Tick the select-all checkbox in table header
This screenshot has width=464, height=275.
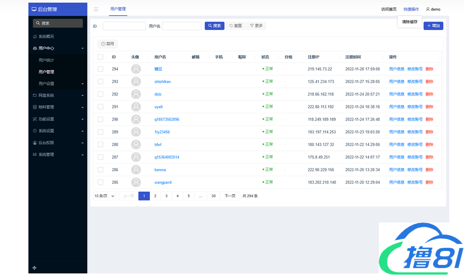pos(100,57)
